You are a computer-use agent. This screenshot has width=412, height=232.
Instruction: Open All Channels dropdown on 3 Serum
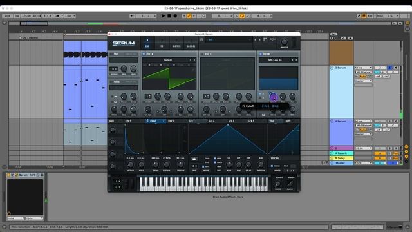pyautogui.click(x=363, y=72)
